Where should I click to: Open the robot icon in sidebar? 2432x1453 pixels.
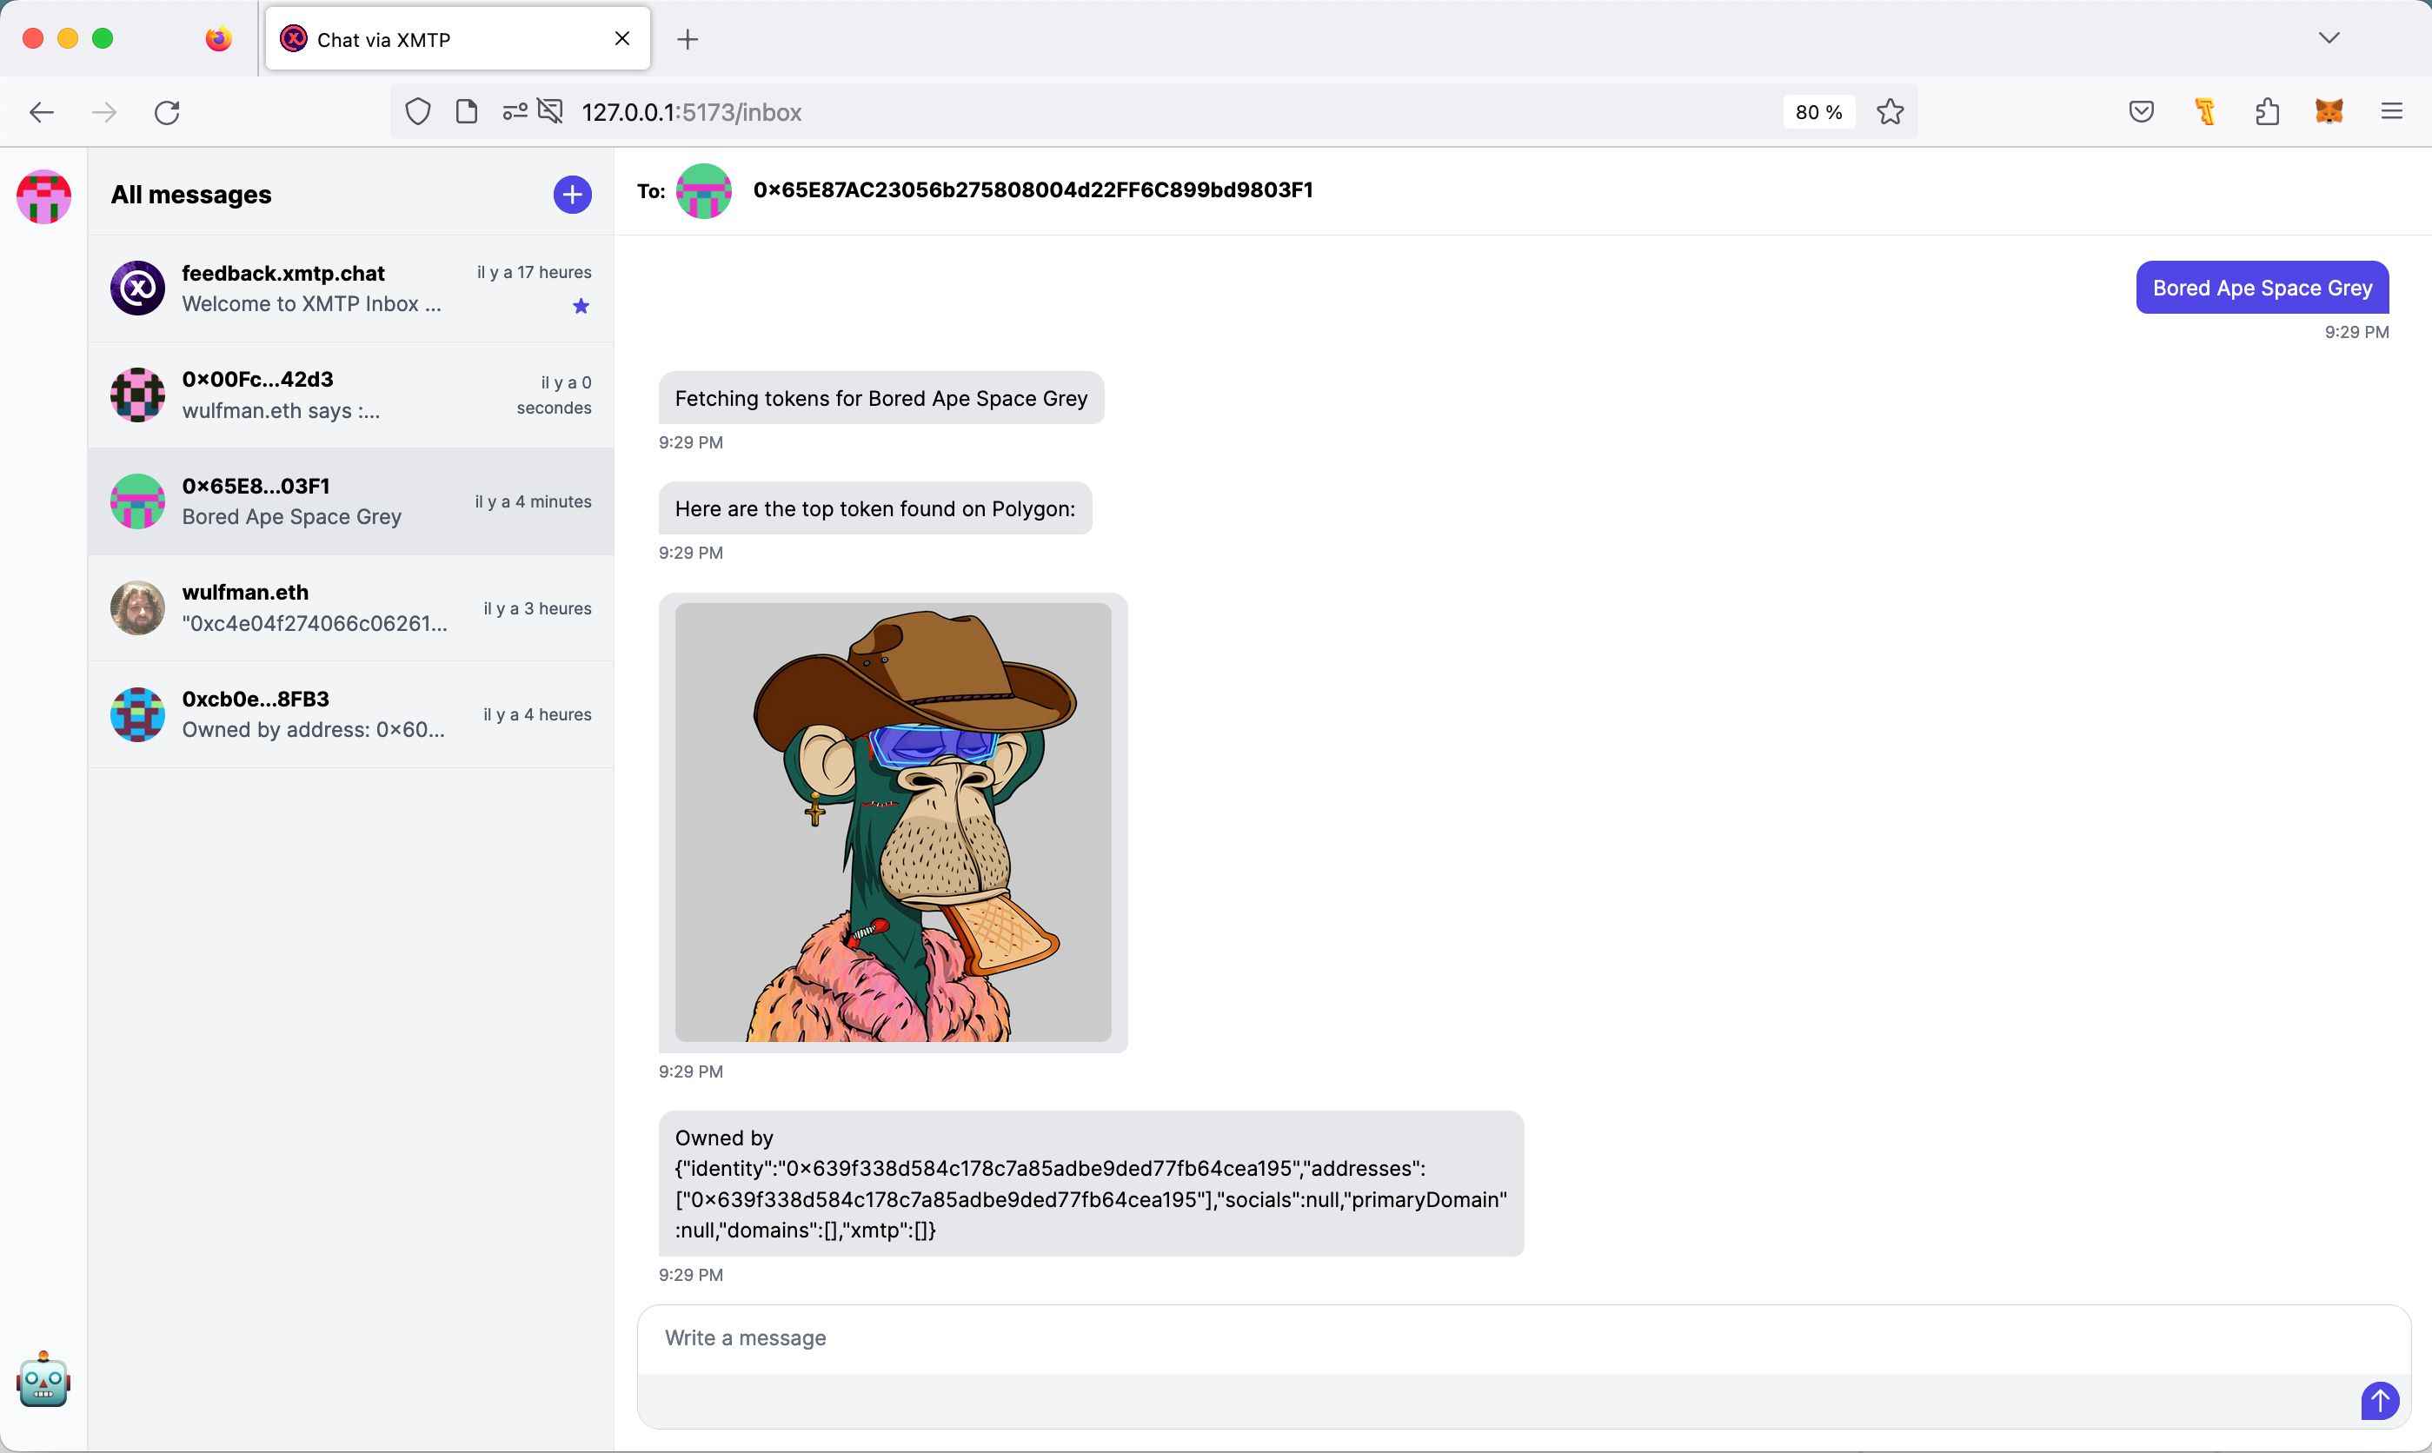[x=43, y=1379]
